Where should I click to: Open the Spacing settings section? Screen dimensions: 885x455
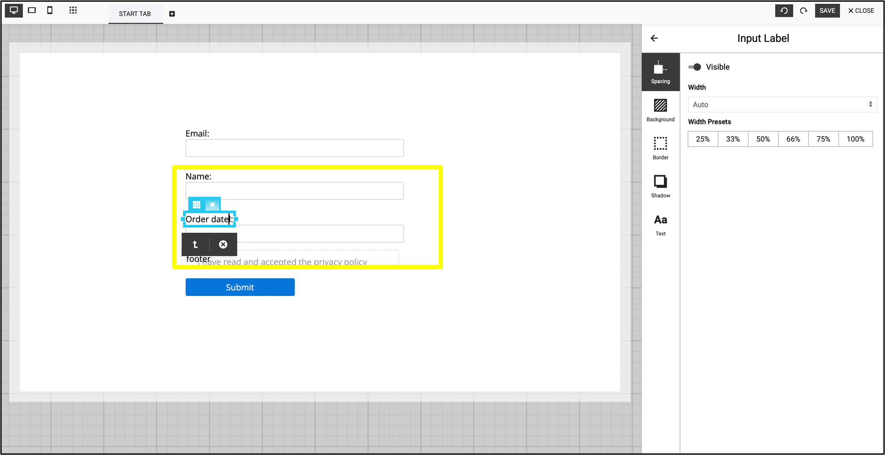point(661,72)
